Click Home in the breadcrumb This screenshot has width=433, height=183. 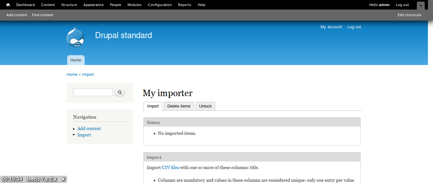pos(72,75)
